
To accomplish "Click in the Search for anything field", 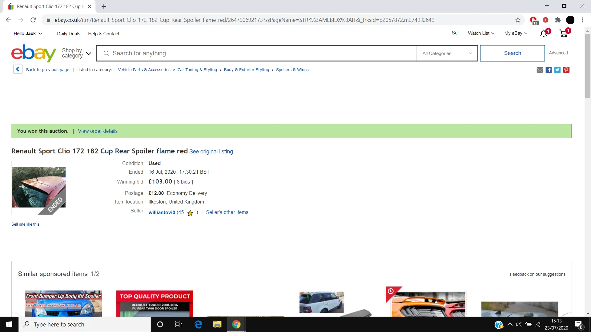I will tap(256, 53).
